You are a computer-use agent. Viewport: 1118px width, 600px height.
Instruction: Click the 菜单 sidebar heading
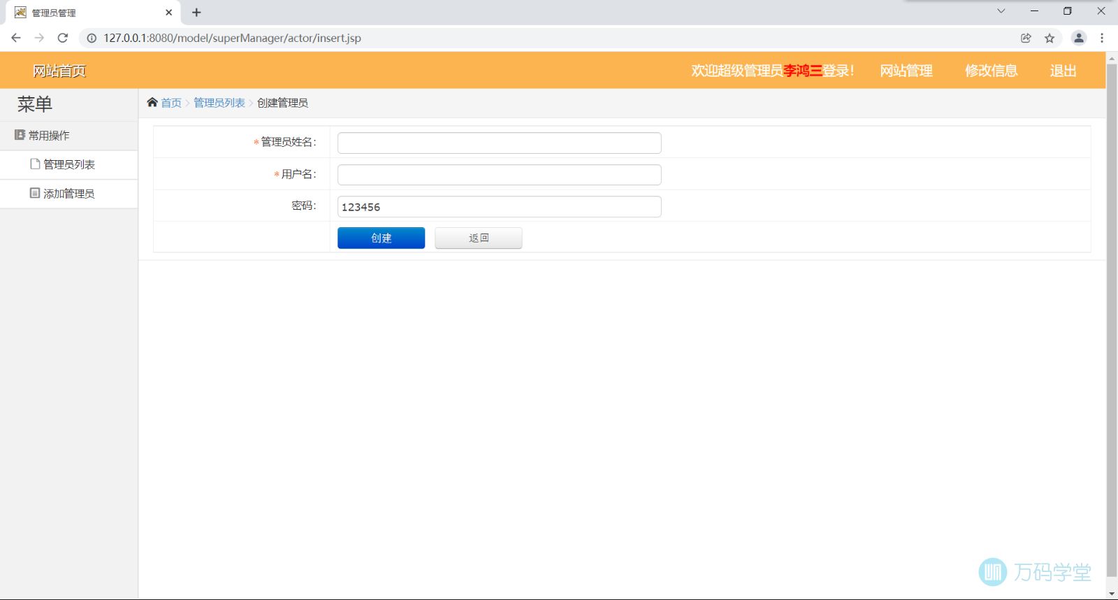pos(35,104)
